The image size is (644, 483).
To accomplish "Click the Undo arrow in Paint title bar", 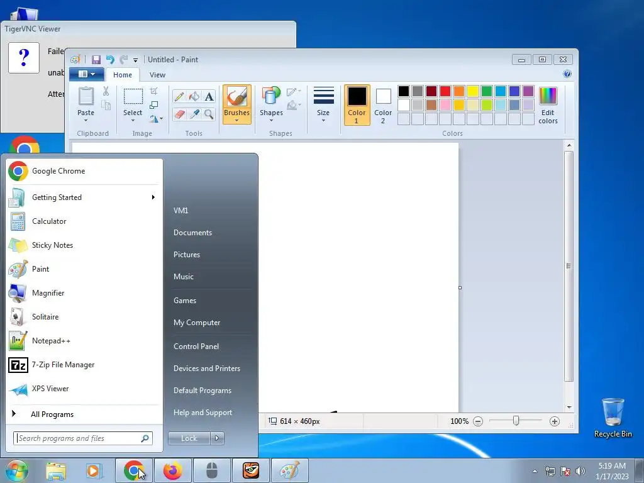I will point(110,60).
